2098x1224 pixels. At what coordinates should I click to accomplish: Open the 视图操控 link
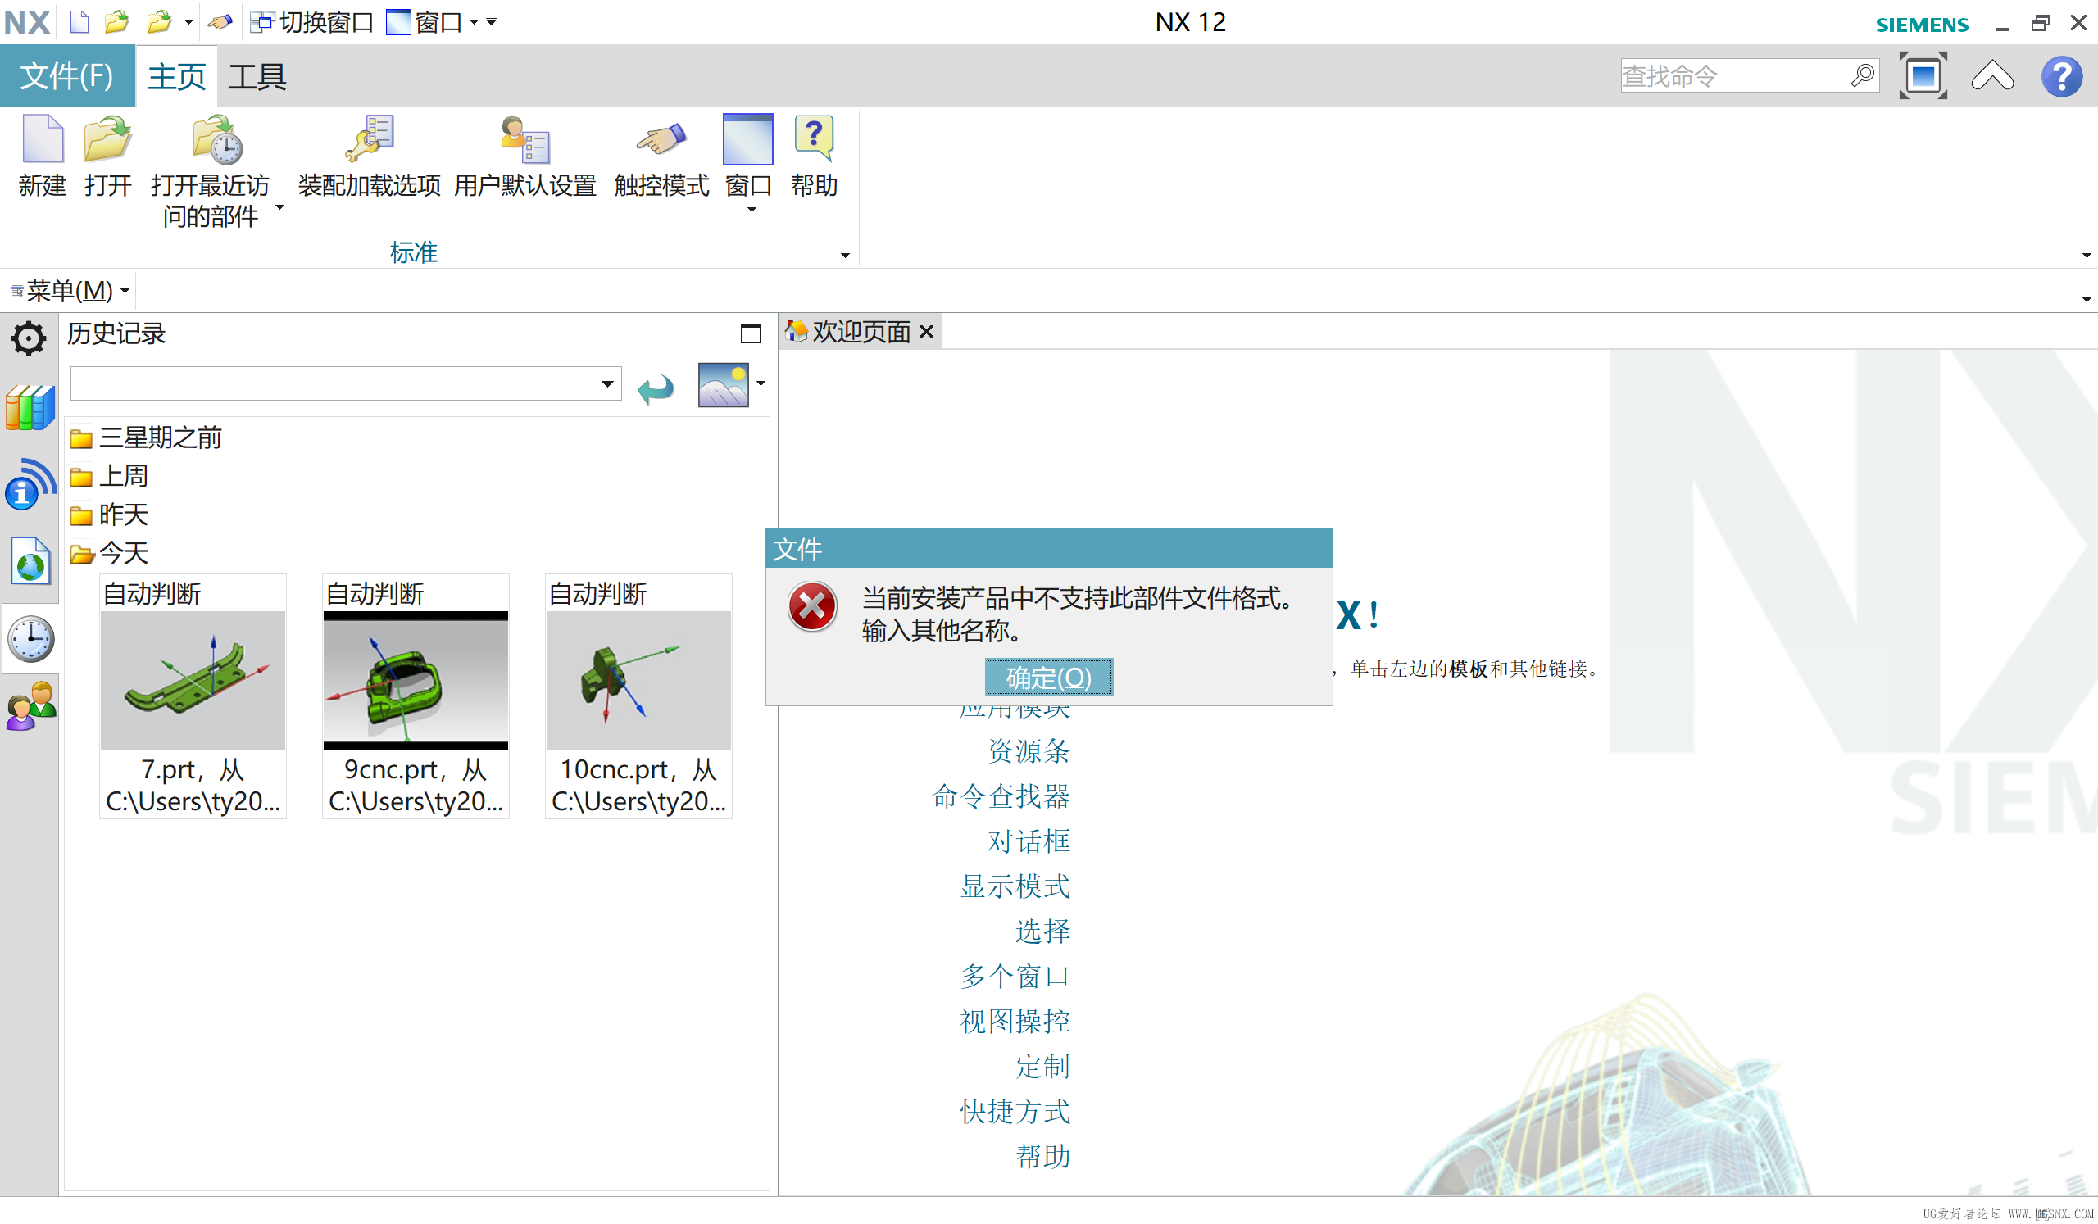1015,1021
